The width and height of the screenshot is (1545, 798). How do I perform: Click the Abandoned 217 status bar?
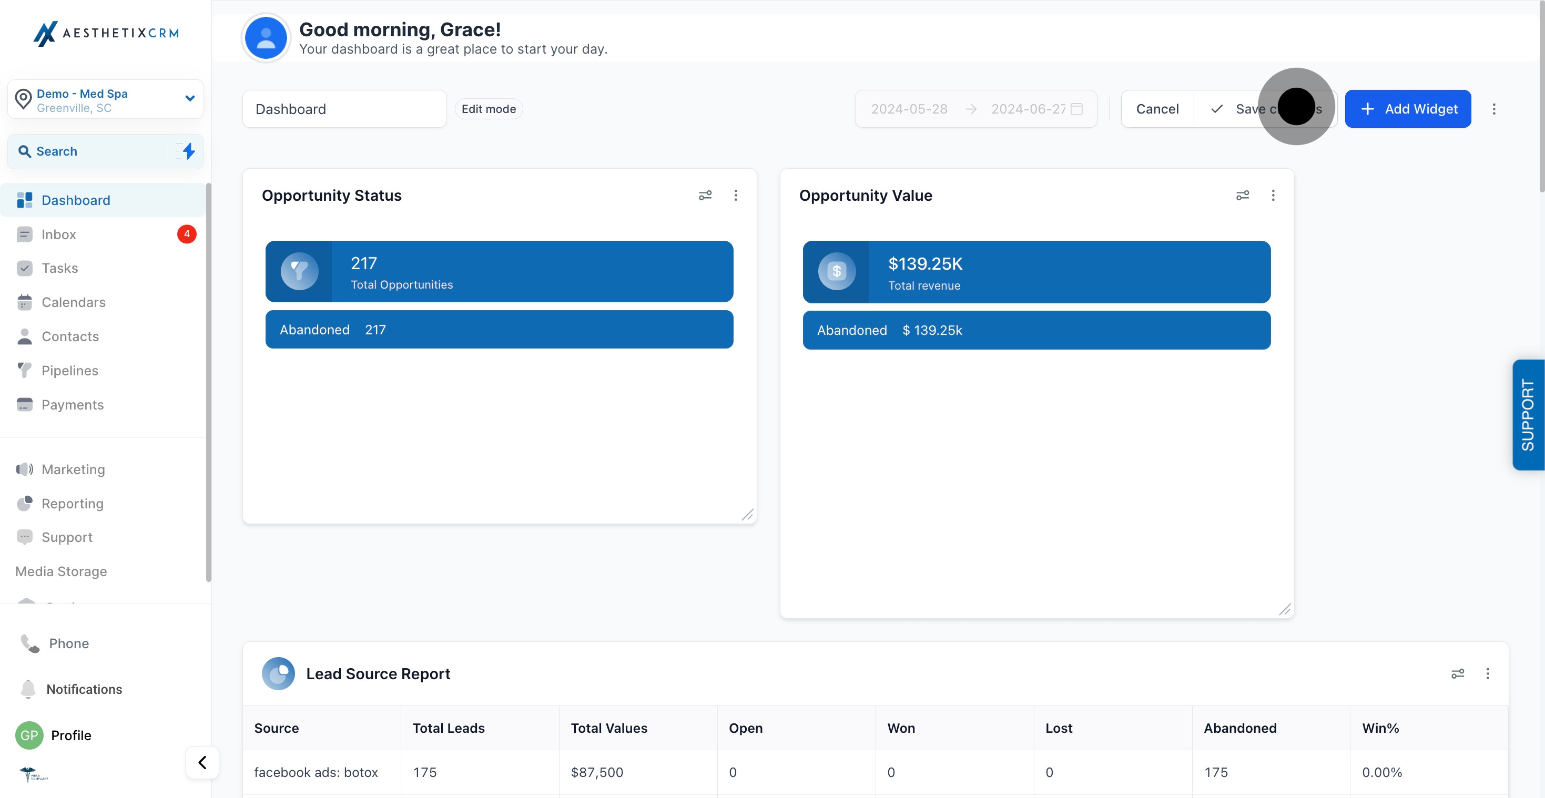click(x=500, y=330)
